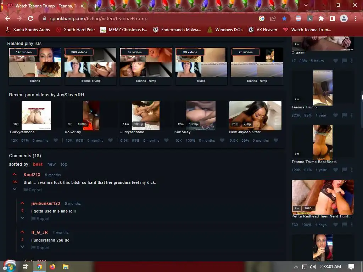The width and height of the screenshot is (363, 272).
Task: Open the MEMZ Christmas bookmark
Action: [124, 30]
